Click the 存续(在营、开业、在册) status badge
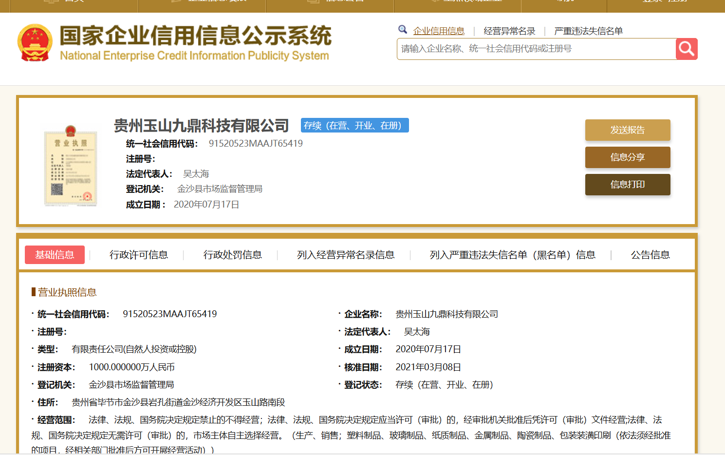The height and width of the screenshot is (455, 725). (x=355, y=125)
